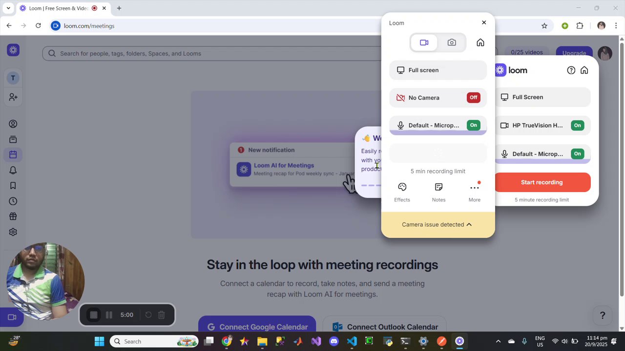Open the History clock icon in sidebar
This screenshot has height=351, width=625.
pos(13,201)
